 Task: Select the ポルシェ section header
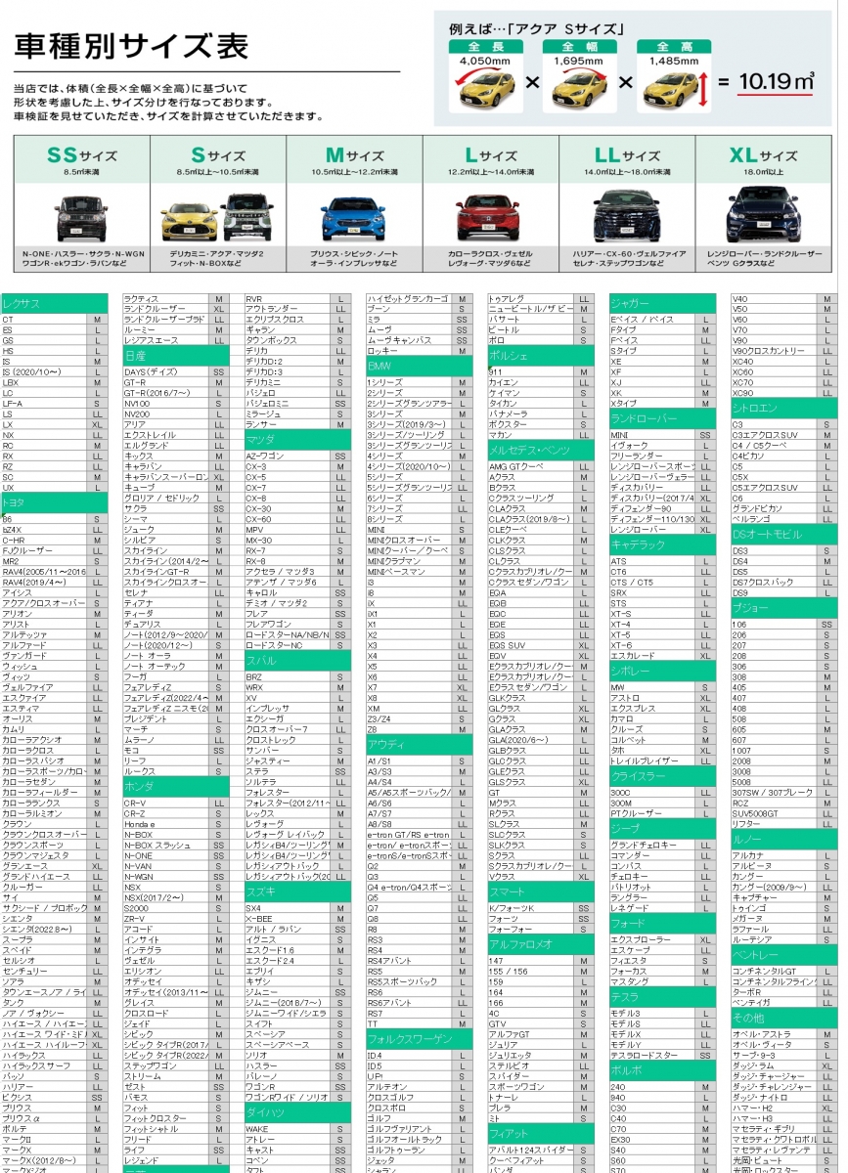coord(540,356)
